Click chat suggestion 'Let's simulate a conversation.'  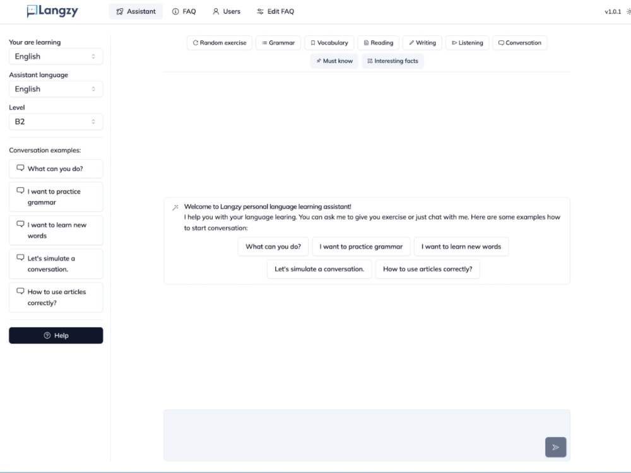[319, 269]
